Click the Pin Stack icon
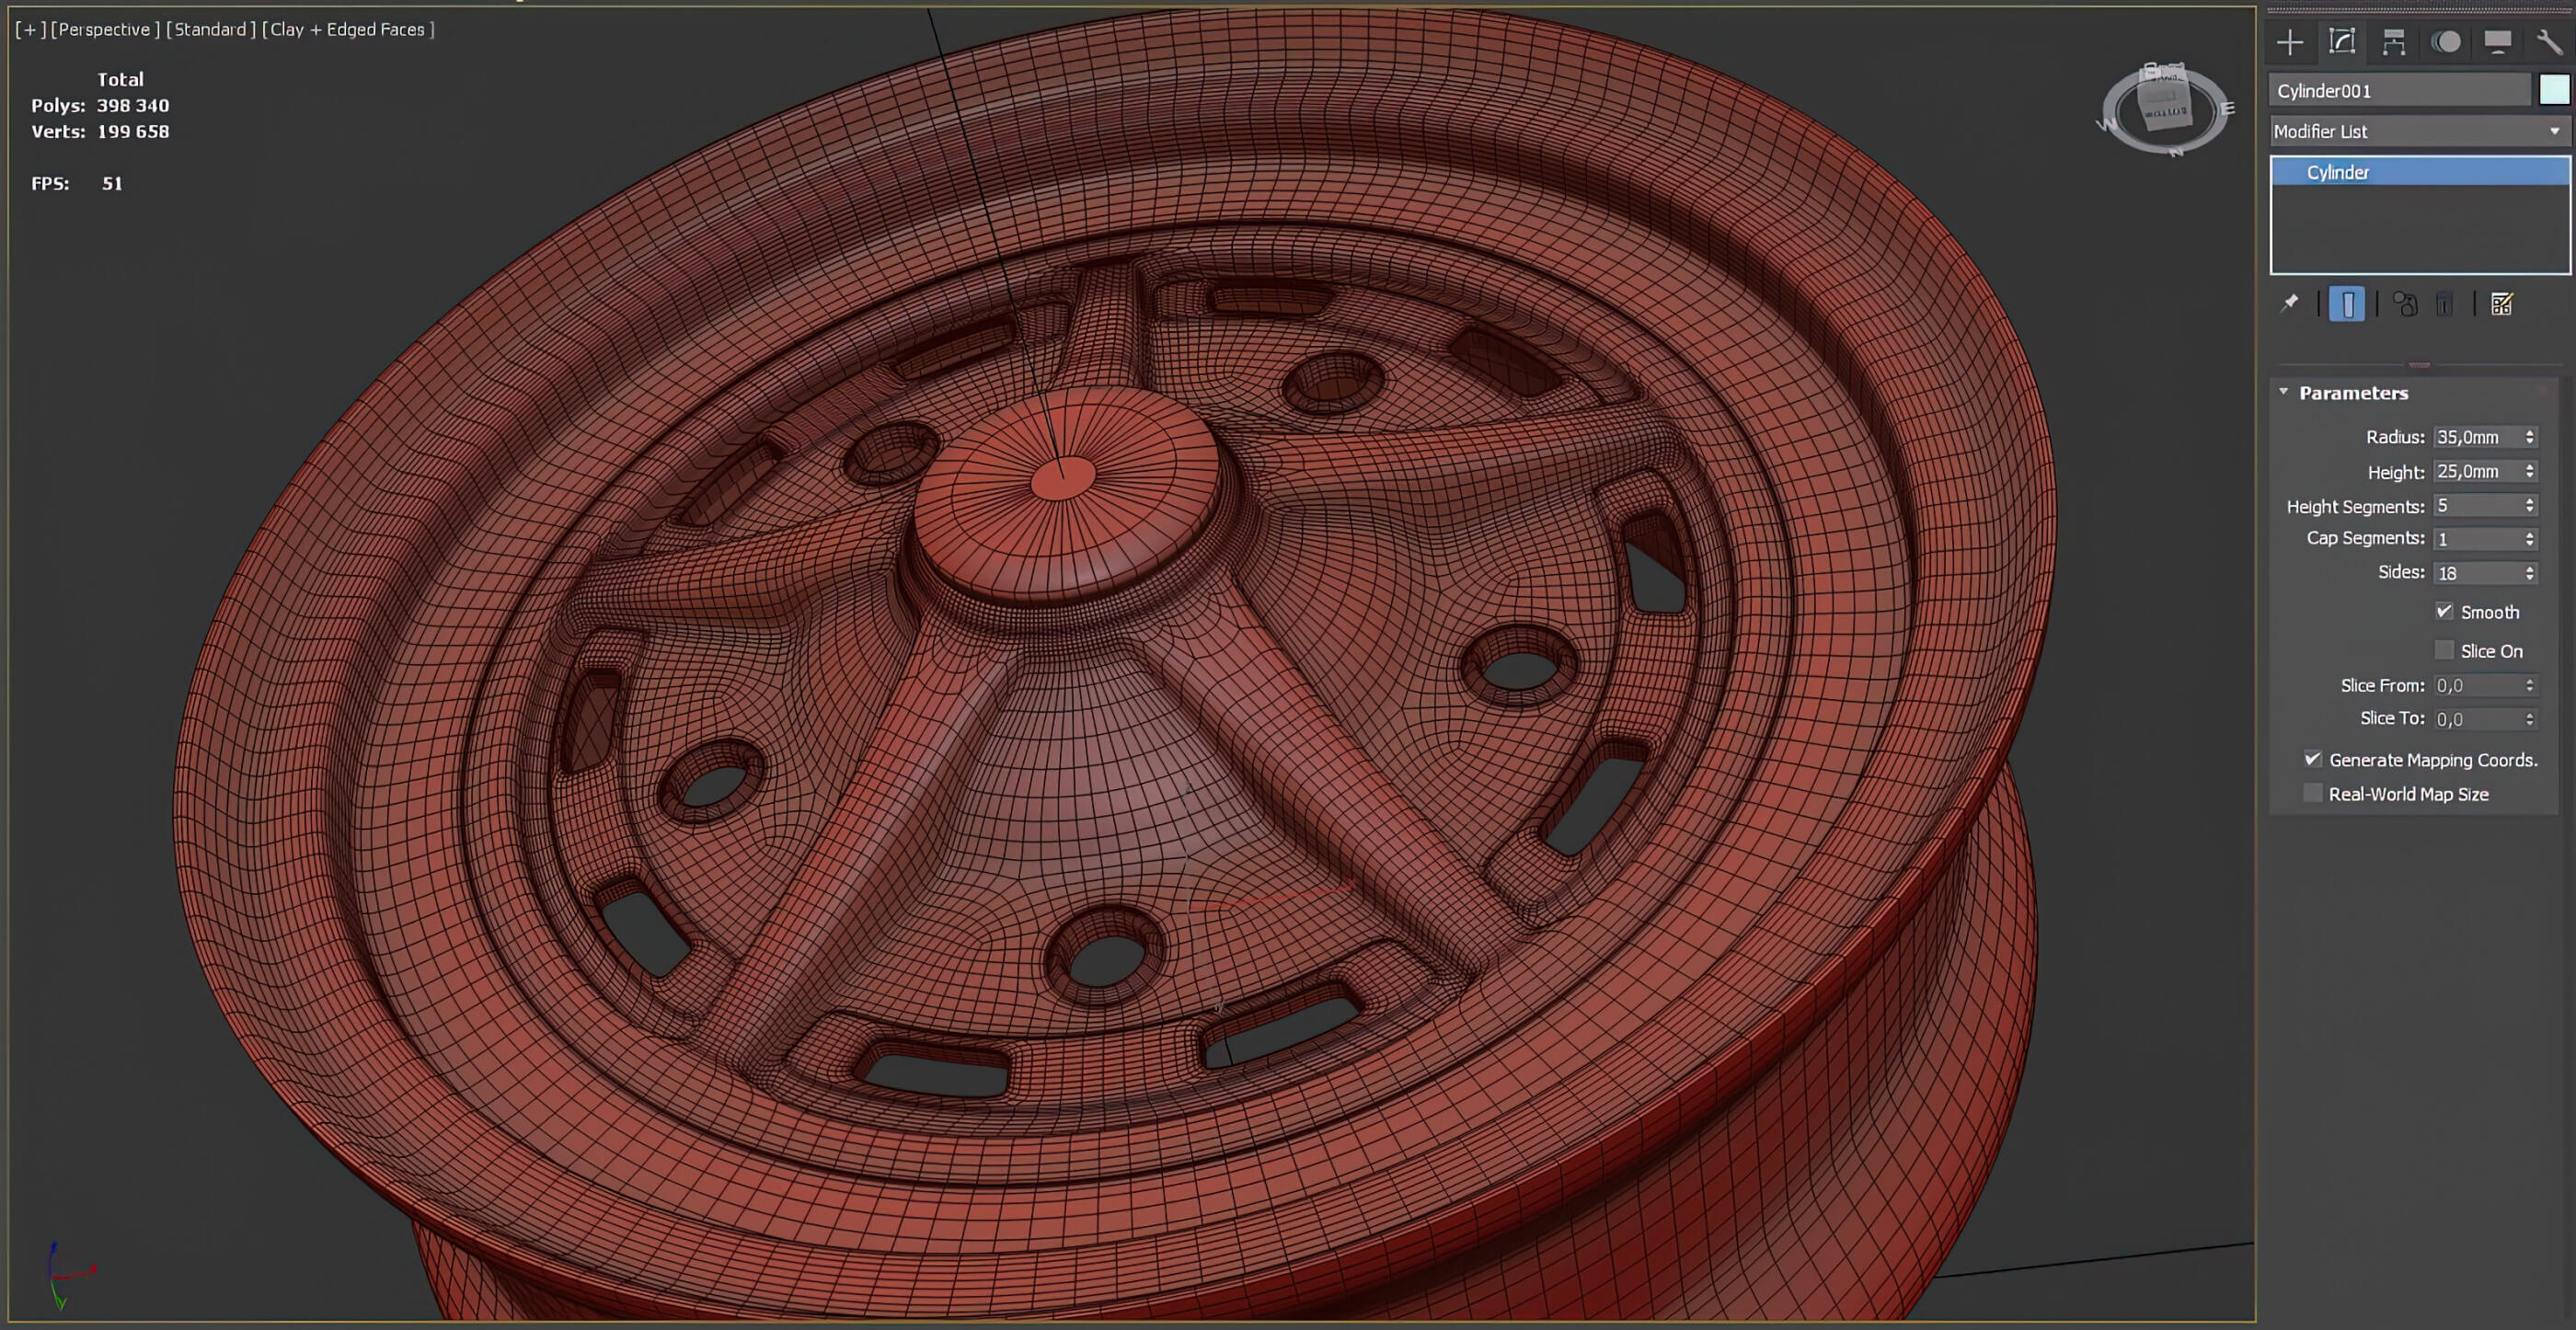Screen dimensions: 2576x1330 pos(2289,304)
